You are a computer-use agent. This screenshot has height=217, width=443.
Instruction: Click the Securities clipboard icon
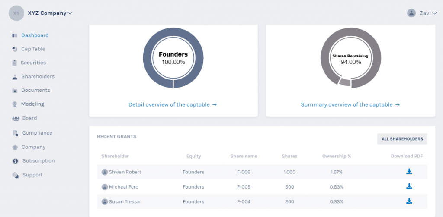click(15, 63)
